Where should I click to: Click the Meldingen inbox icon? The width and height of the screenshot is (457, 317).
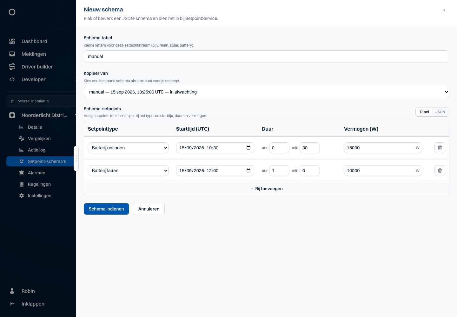point(12,54)
